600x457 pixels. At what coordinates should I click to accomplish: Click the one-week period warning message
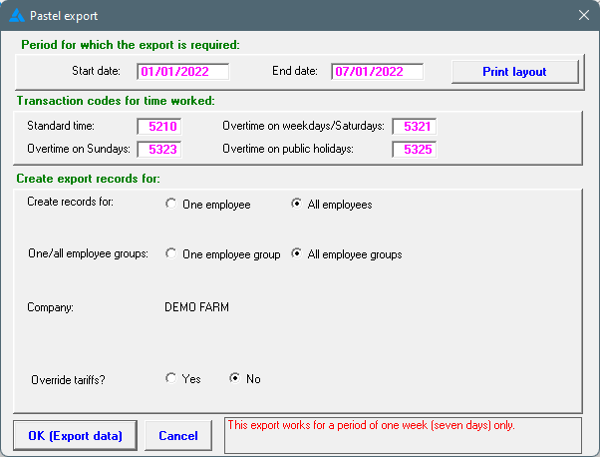pyautogui.click(x=371, y=425)
